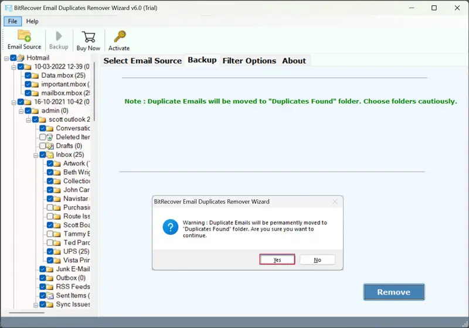Click the folder tree vertical scrollbar

94,91
